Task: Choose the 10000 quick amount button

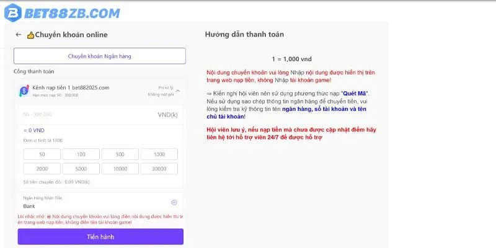Action: click(120, 169)
